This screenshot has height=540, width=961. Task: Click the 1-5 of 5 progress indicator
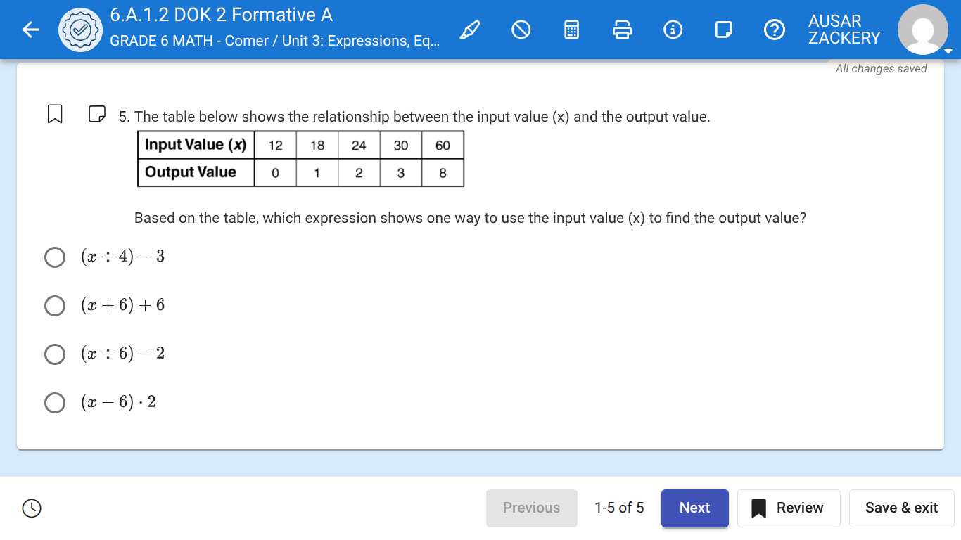pyautogui.click(x=619, y=508)
